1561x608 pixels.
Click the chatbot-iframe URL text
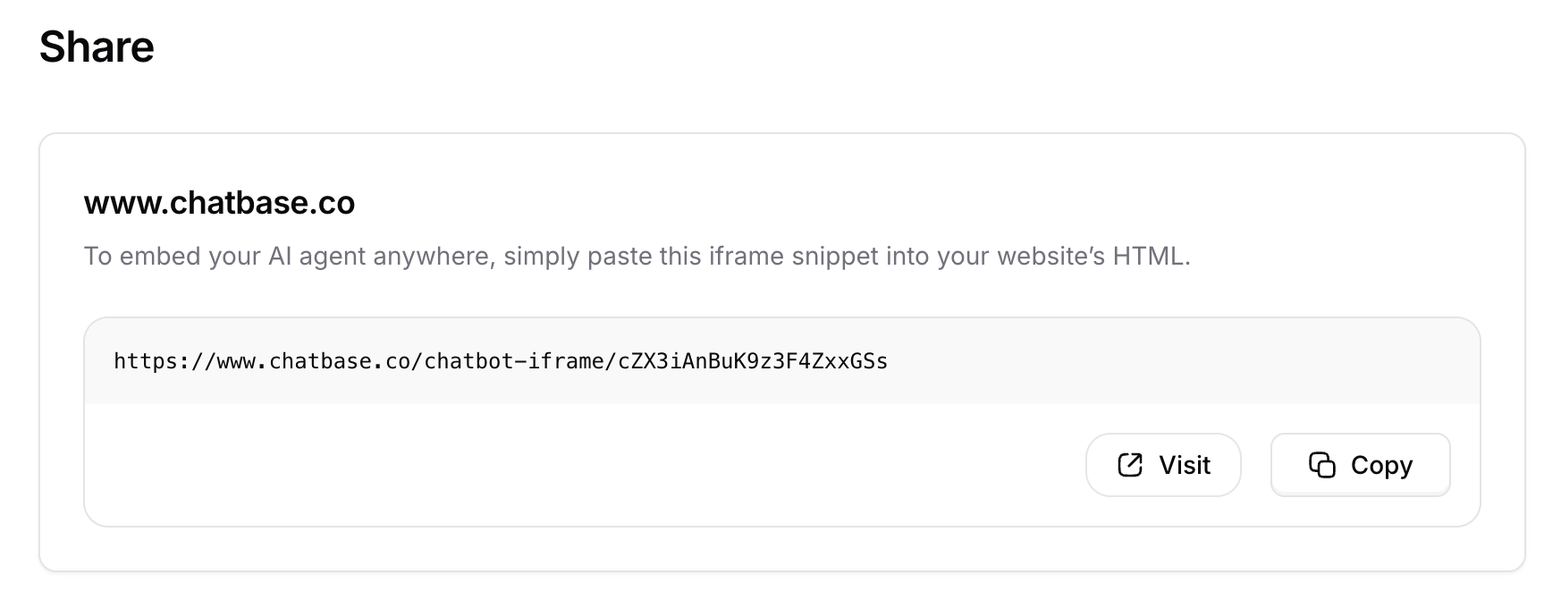501,361
